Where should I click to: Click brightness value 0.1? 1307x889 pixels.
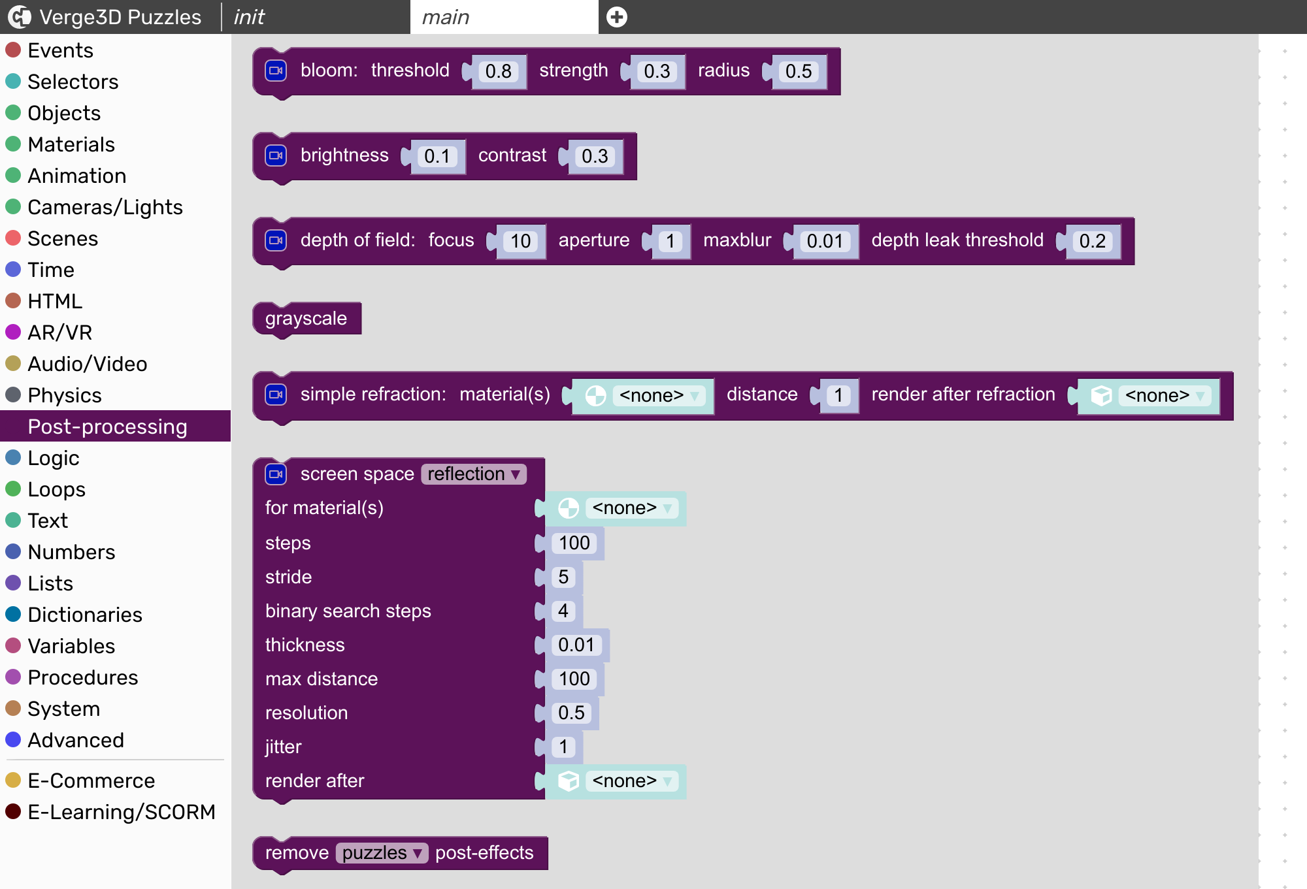(x=437, y=156)
